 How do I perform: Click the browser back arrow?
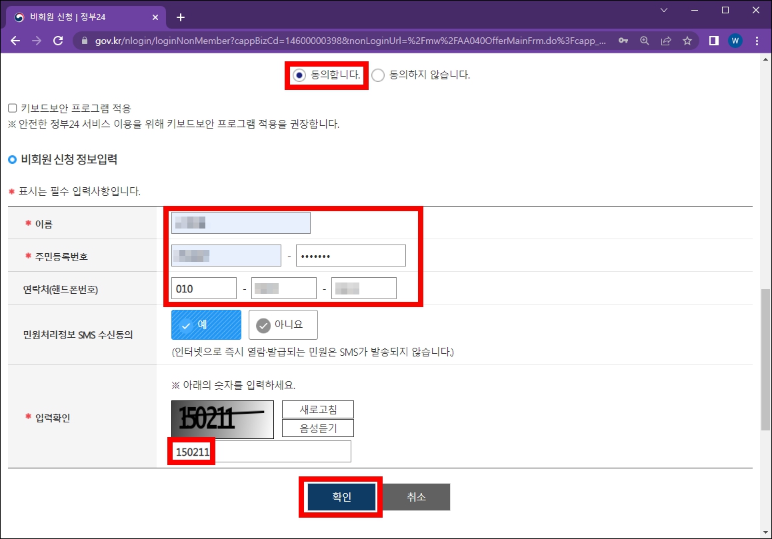15,40
